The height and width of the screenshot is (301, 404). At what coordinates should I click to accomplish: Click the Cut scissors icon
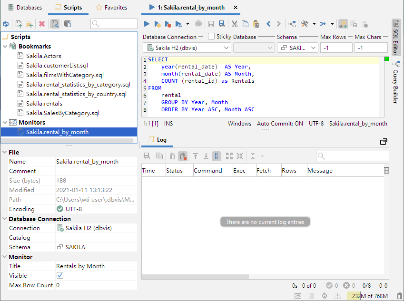point(235,24)
